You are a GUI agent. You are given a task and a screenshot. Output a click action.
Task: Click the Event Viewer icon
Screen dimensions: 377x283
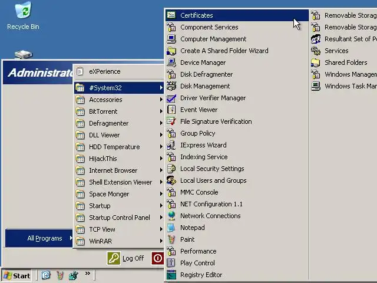click(171, 110)
